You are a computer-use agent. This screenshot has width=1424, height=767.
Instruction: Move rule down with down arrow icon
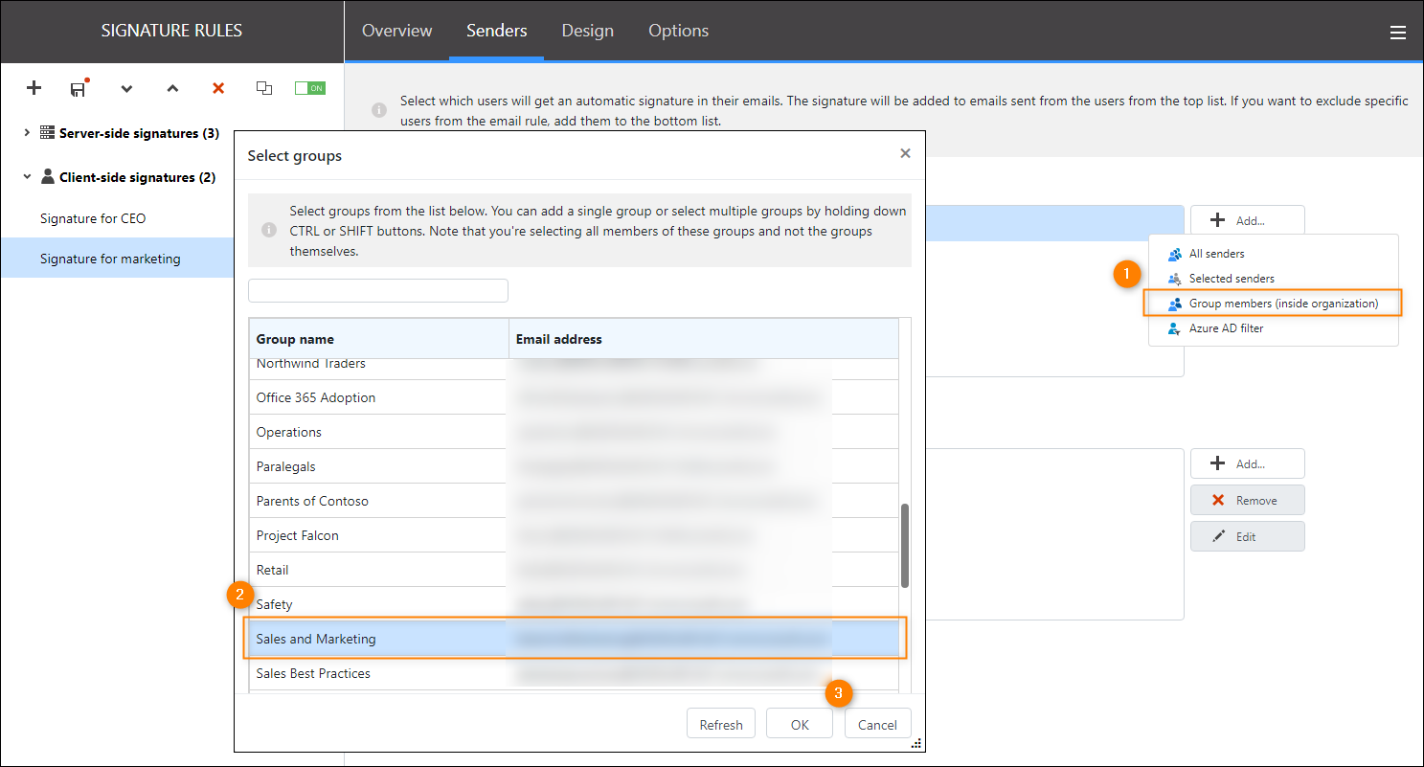[126, 88]
